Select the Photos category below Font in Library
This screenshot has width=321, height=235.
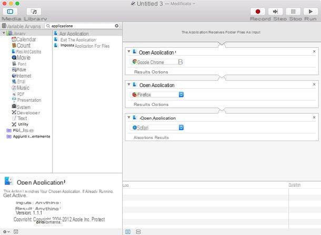coord(19,70)
